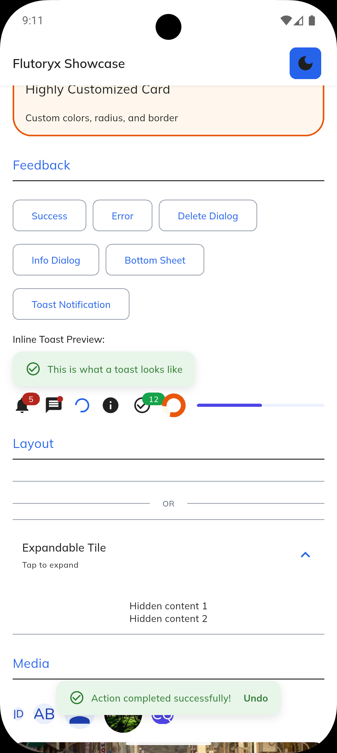This screenshot has width=337, height=753.
Task: Open the Info Dialog
Action: click(x=56, y=260)
